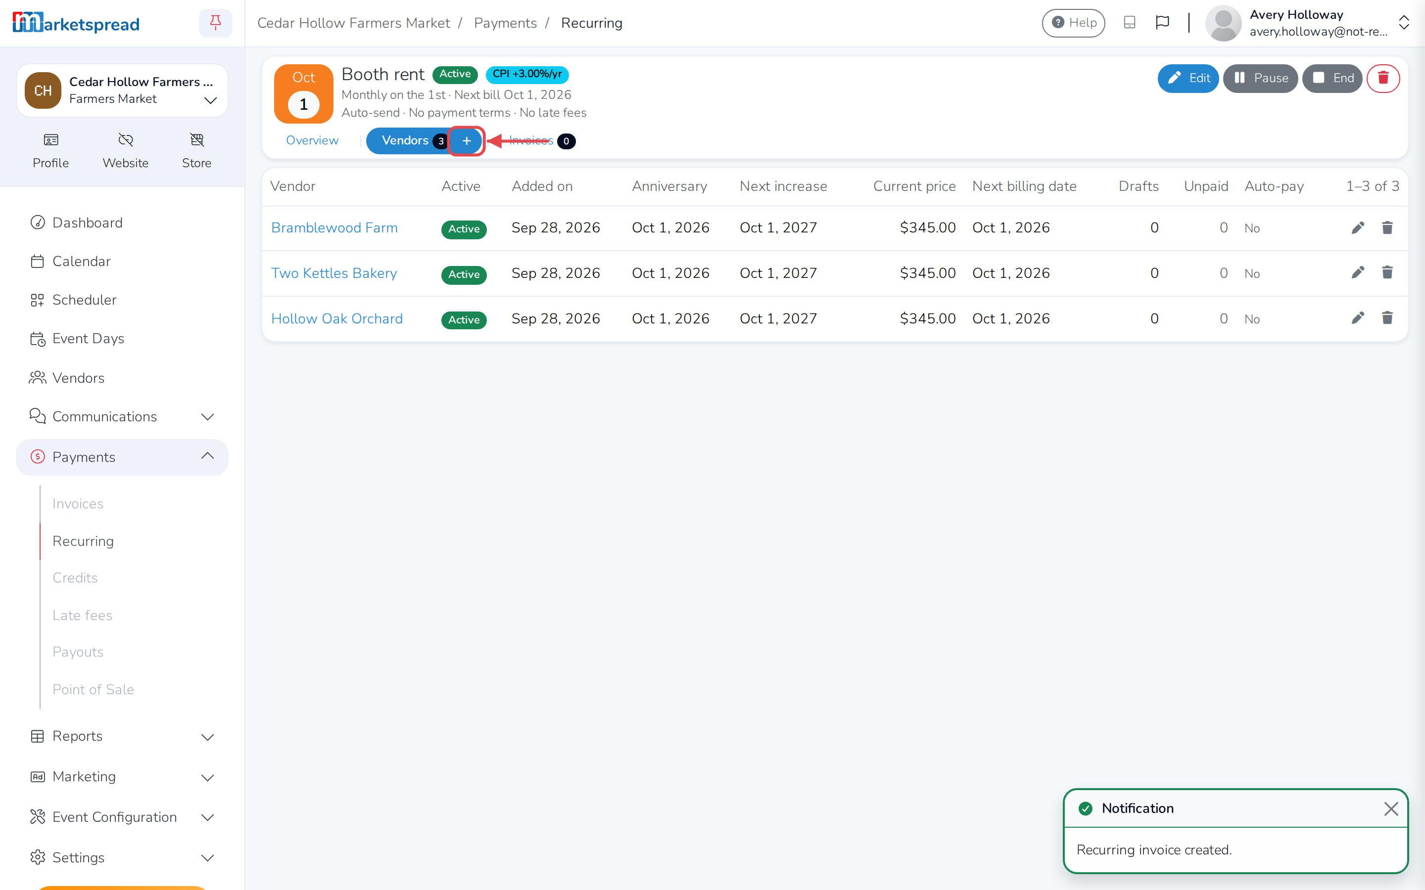This screenshot has width=1425, height=890.
Task: Open the Store shortcut
Action: (x=196, y=151)
